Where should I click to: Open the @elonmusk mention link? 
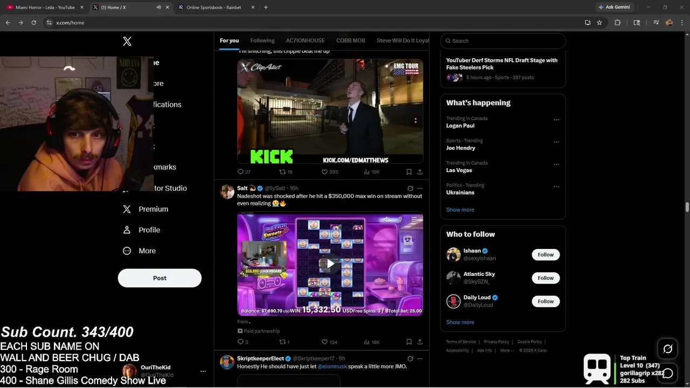[x=332, y=366]
